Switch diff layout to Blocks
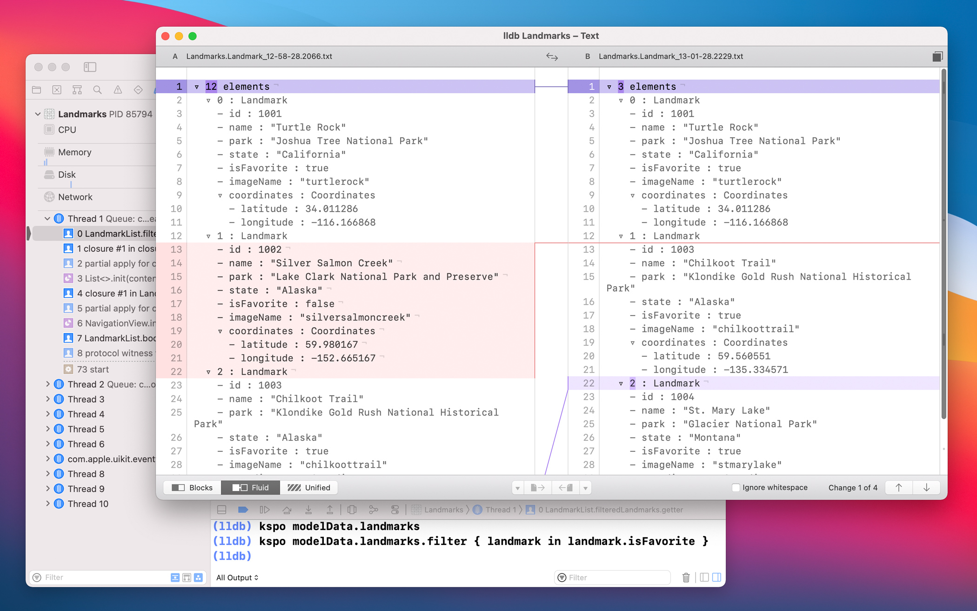Image resolution: width=977 pixels, height=611 pixels. [192, 487]
